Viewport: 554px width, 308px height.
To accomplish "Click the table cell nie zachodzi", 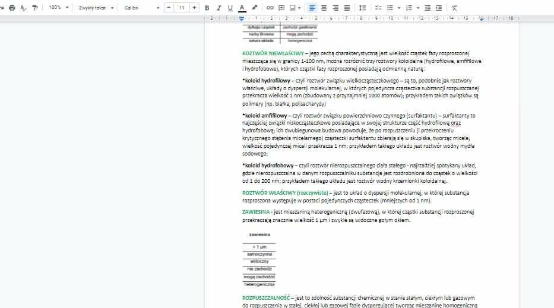I will pyautogui.click(x=259, y=269).
